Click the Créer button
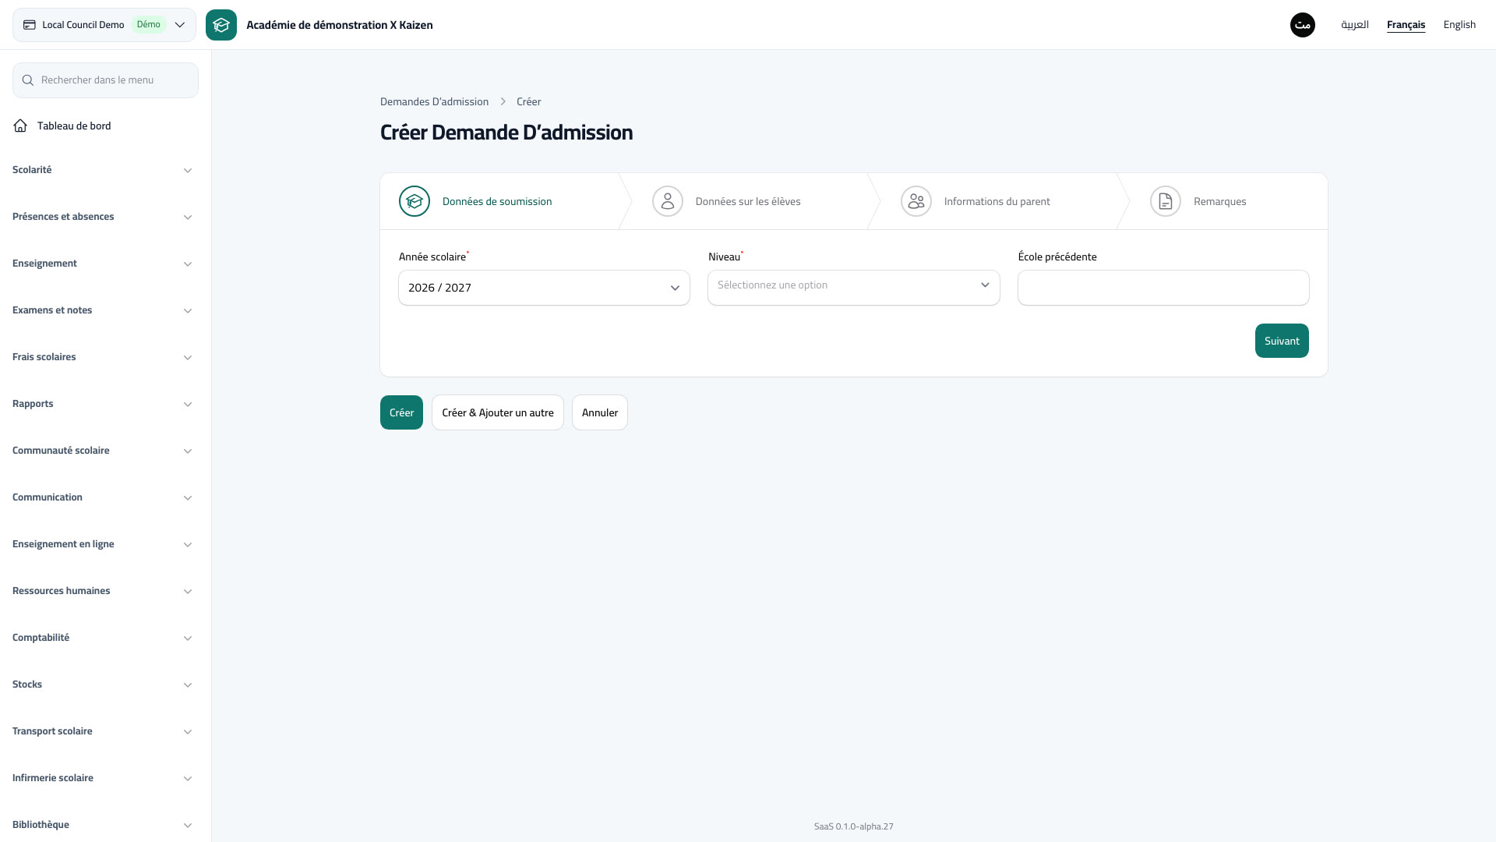This screenshot has width=1496, height=842. [x=401, y=412]
